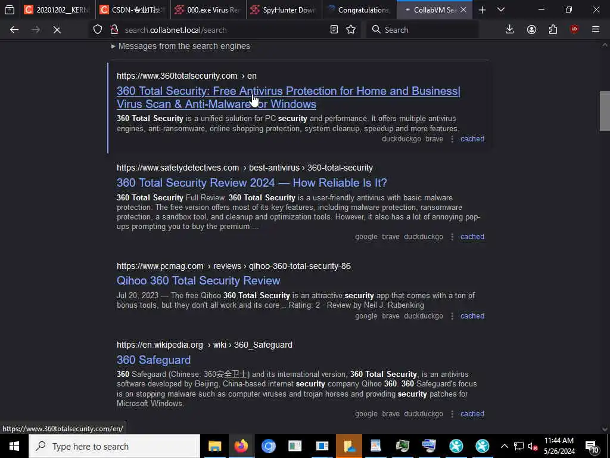Bookmark this page with the star
Screen dimensions: 610x458
351,30
